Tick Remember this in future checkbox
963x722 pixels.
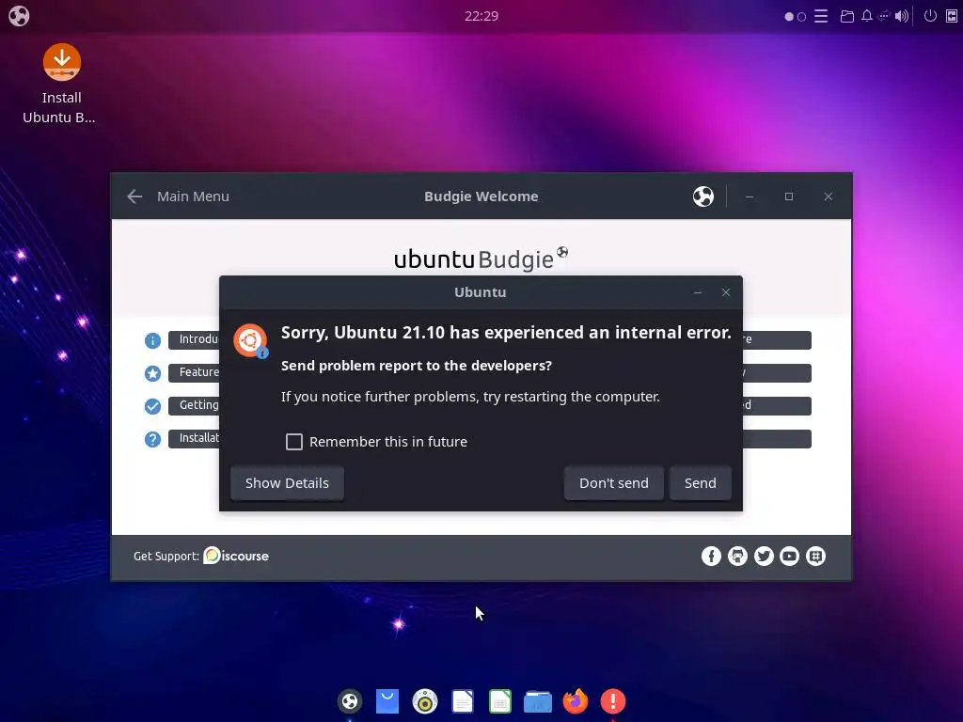[x=294, y=442]
